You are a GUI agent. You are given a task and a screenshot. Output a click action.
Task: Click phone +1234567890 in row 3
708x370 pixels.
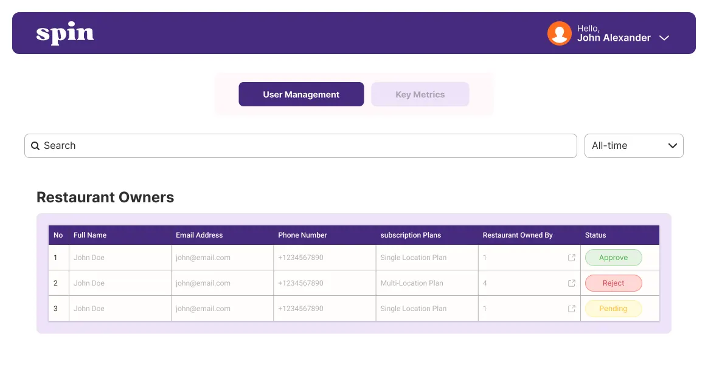300,309
